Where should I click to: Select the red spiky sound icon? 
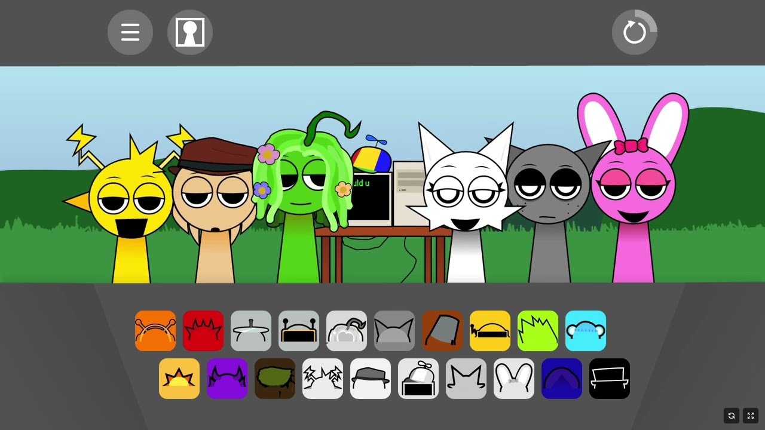pyautogui.click(x=203, y=331)
